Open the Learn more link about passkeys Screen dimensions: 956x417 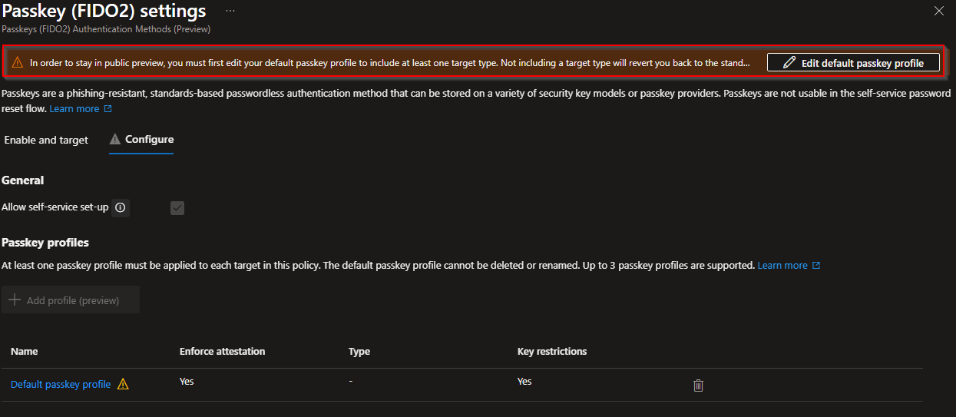pos(74,109)
